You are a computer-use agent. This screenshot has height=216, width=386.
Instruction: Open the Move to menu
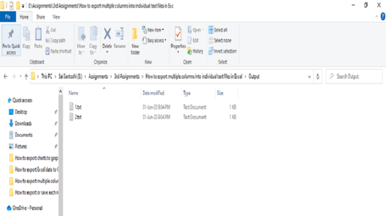tap(81, 41)
